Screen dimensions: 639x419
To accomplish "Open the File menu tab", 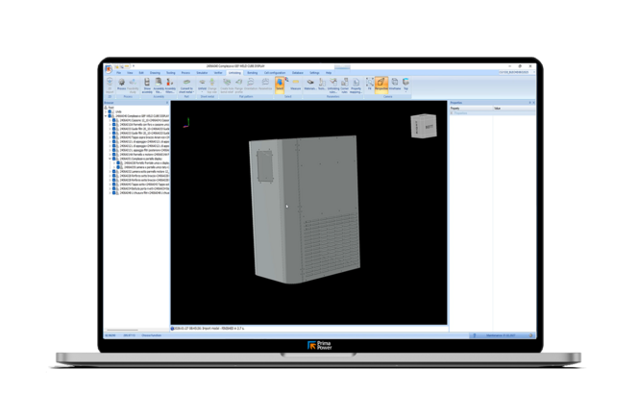I will [x=118, y=73].
